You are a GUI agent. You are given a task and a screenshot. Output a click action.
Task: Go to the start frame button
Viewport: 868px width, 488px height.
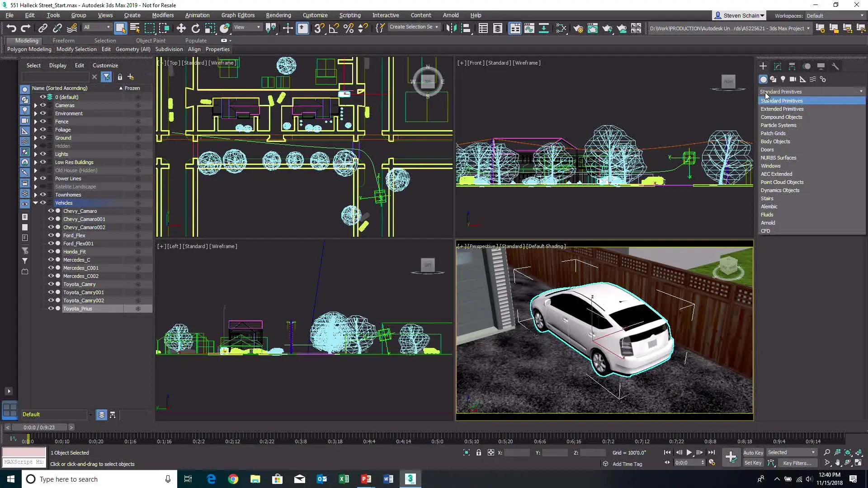click(667, 452)
